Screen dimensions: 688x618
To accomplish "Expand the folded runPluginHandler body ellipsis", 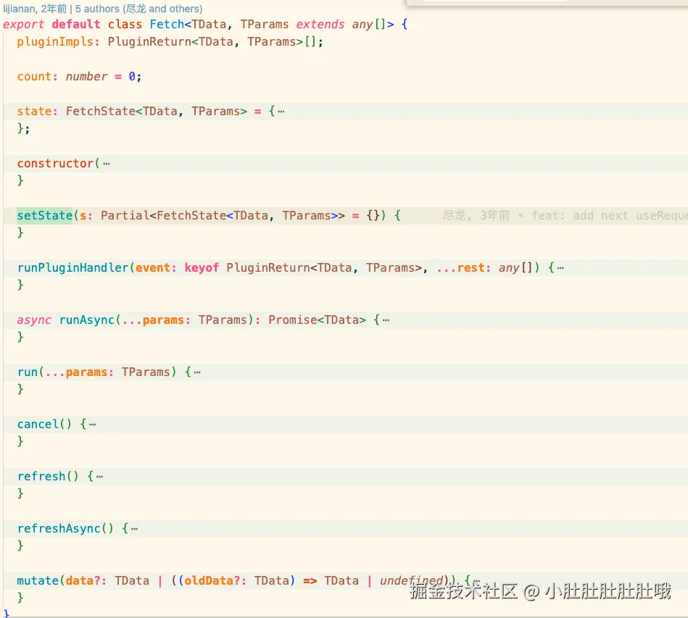I will [x=560, y=268].
